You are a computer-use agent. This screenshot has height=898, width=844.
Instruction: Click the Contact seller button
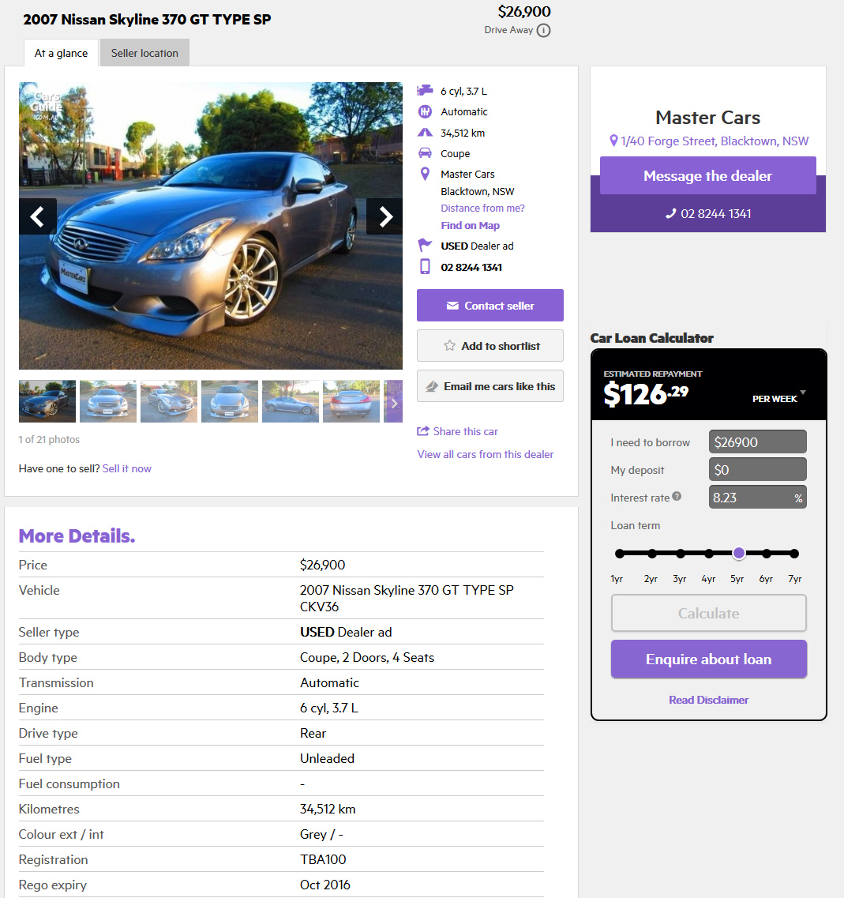click(x=490, y=305)
